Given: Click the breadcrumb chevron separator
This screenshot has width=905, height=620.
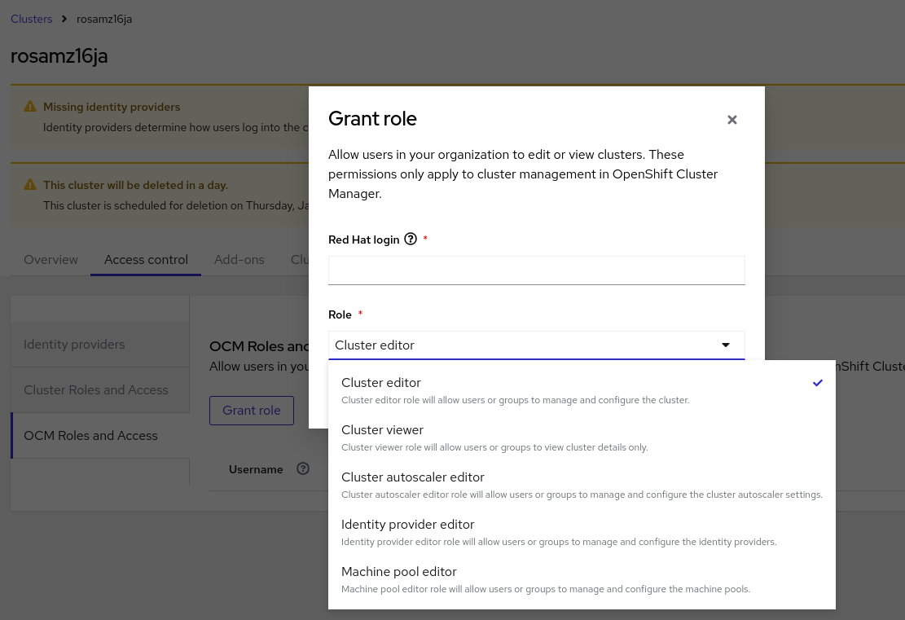Looking at the screenshot, I should tap(64, 19).
